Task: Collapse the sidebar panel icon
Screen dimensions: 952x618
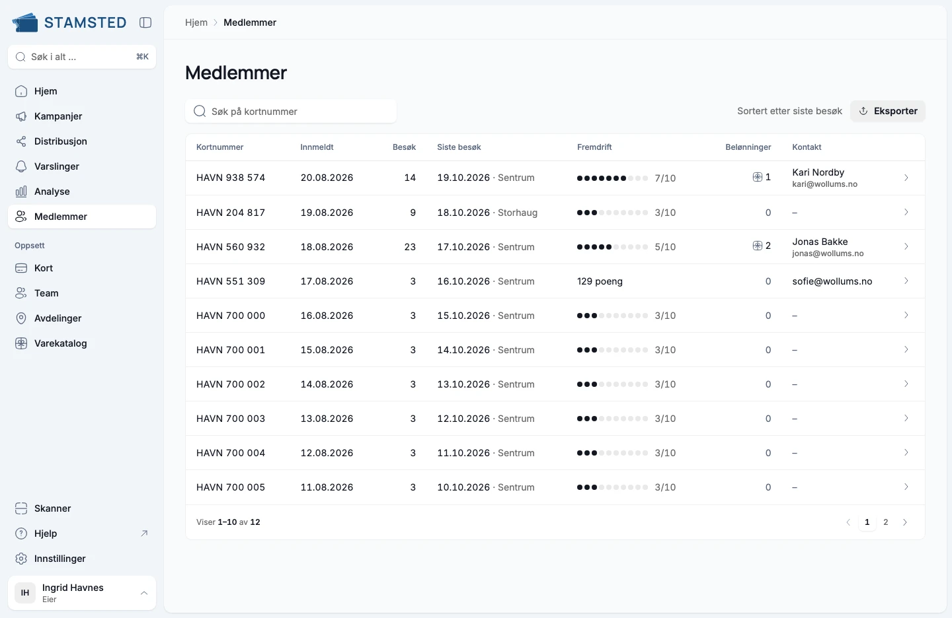Action: pos(145,22)
